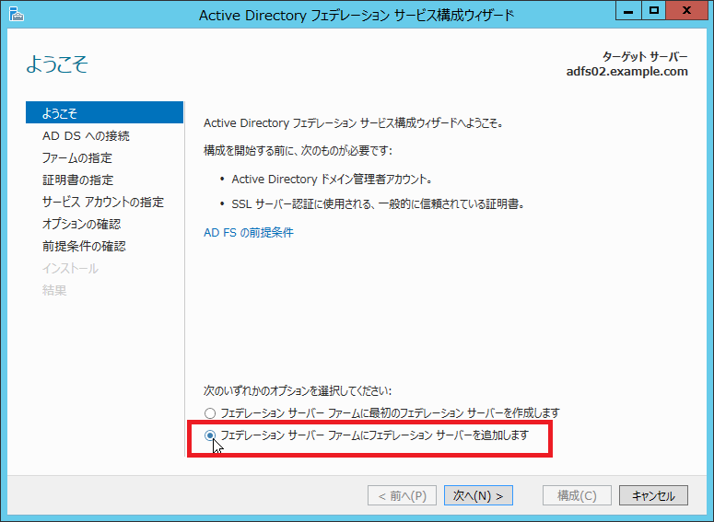The height and width of the screenshot is (522, 714).
Task: Click the large ようこそ page heading
Action: [x=57, y=64]
